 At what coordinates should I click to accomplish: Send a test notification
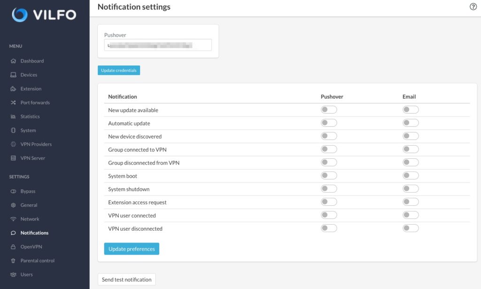[x=127, y=280]
